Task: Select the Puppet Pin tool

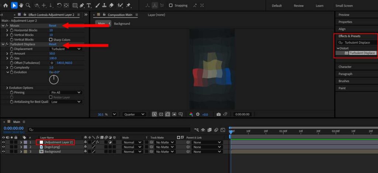Action: click(x=128, y=5)
